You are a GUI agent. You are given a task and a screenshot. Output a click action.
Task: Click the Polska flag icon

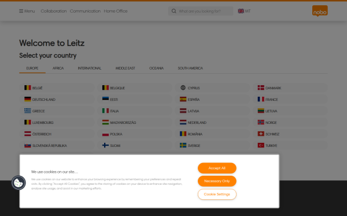[105, 134]
